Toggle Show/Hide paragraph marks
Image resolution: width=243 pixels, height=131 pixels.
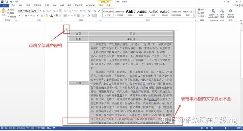click(99, 11)
